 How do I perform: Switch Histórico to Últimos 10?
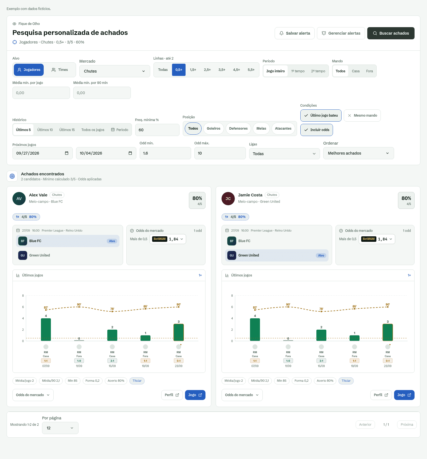click(45, 130)
